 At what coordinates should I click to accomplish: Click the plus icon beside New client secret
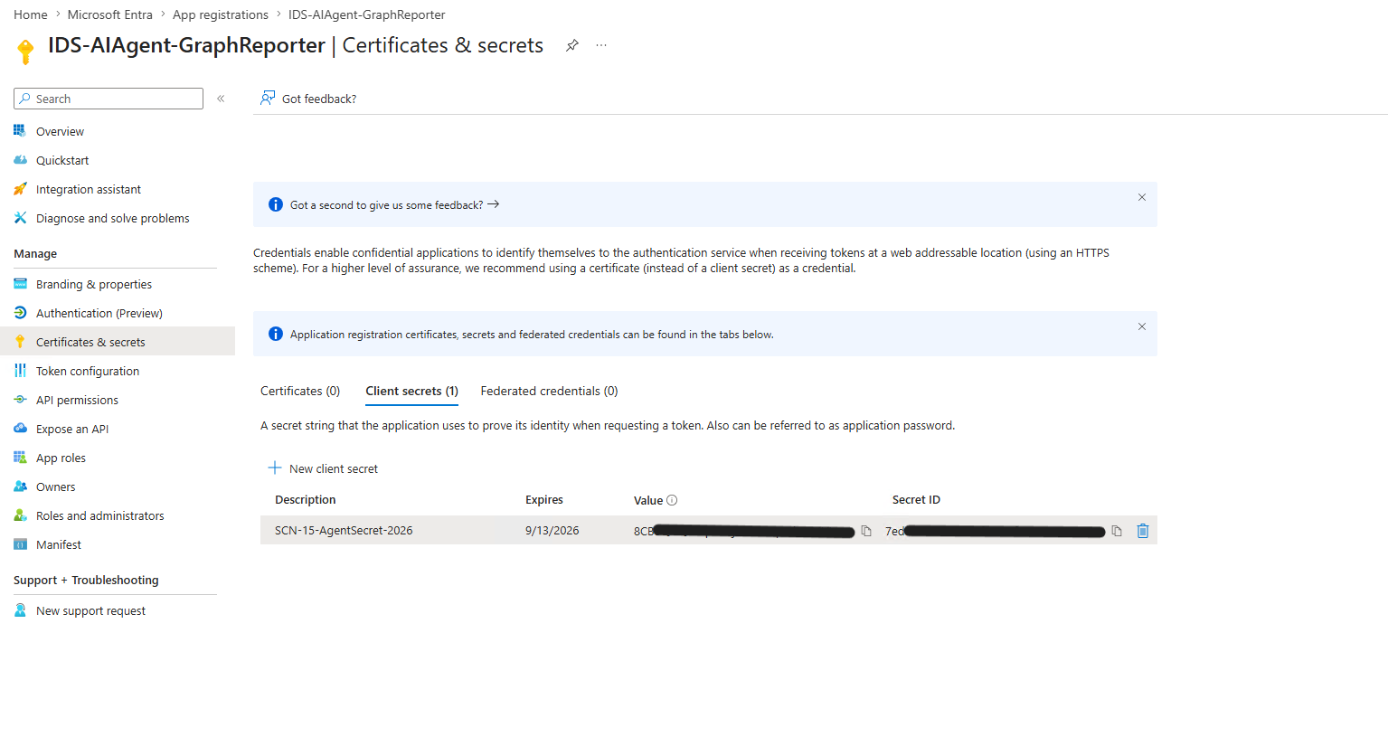click(275, 468)
